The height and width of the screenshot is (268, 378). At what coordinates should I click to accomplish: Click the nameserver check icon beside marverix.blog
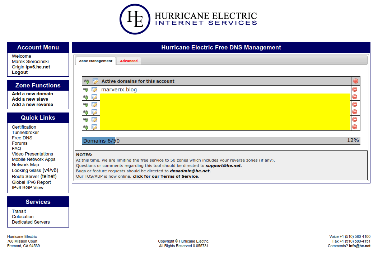[x=86, y=90]
